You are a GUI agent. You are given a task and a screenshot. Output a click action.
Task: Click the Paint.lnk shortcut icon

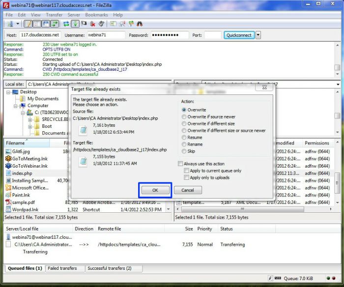click(8, 195)
